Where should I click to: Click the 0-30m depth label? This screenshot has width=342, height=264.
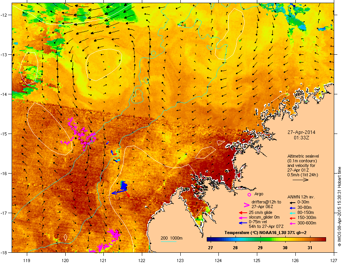point(303,202)
